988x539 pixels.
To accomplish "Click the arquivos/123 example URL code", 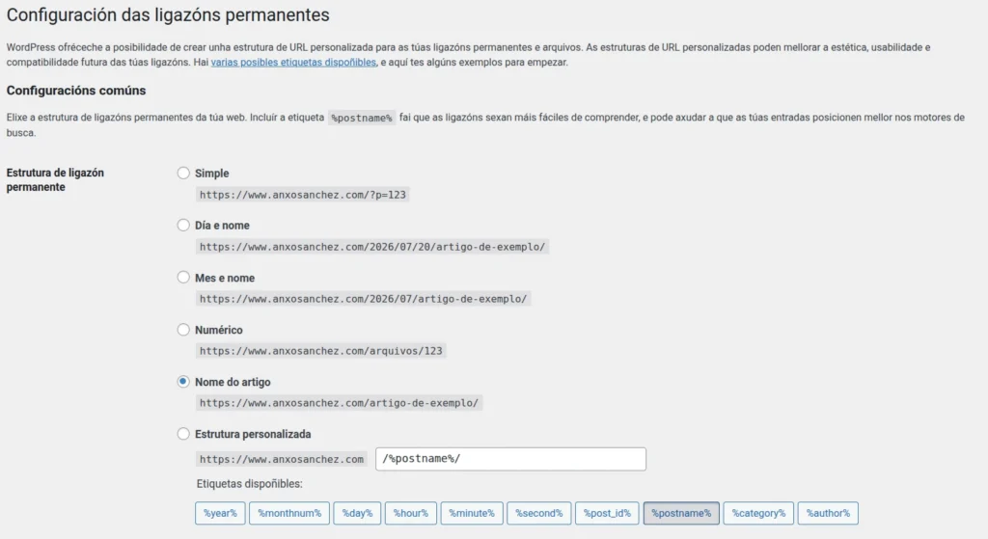I will pyautogui.click(x=320, y=351).
